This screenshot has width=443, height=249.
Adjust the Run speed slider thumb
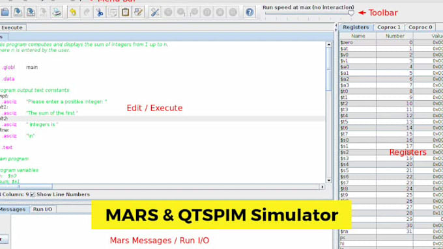pyautogui.click(x=351, y=13)
